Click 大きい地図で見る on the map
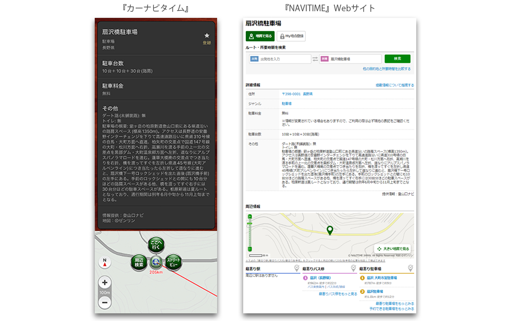Viewport: 512px width, 321px height. pyautogui.click(x=393, y=248)
